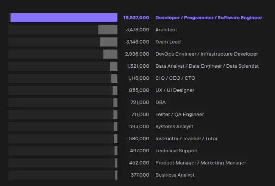Click the 19,537,000 value
This screenshot has height=186, width=275.
pyautogui.click(x=136, y=18)
